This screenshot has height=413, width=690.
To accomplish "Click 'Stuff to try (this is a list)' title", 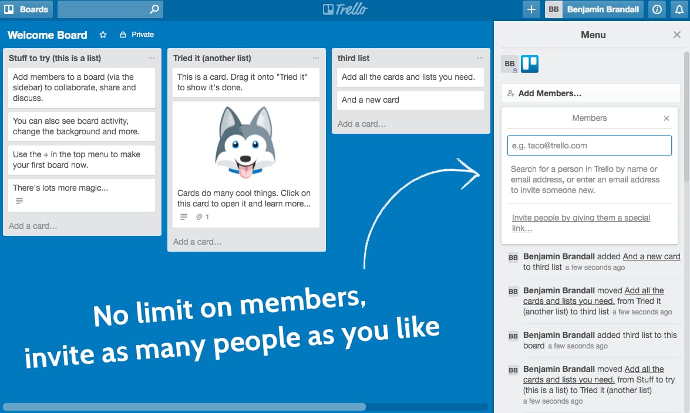I will pyautogui.click(x=55, y=58).
